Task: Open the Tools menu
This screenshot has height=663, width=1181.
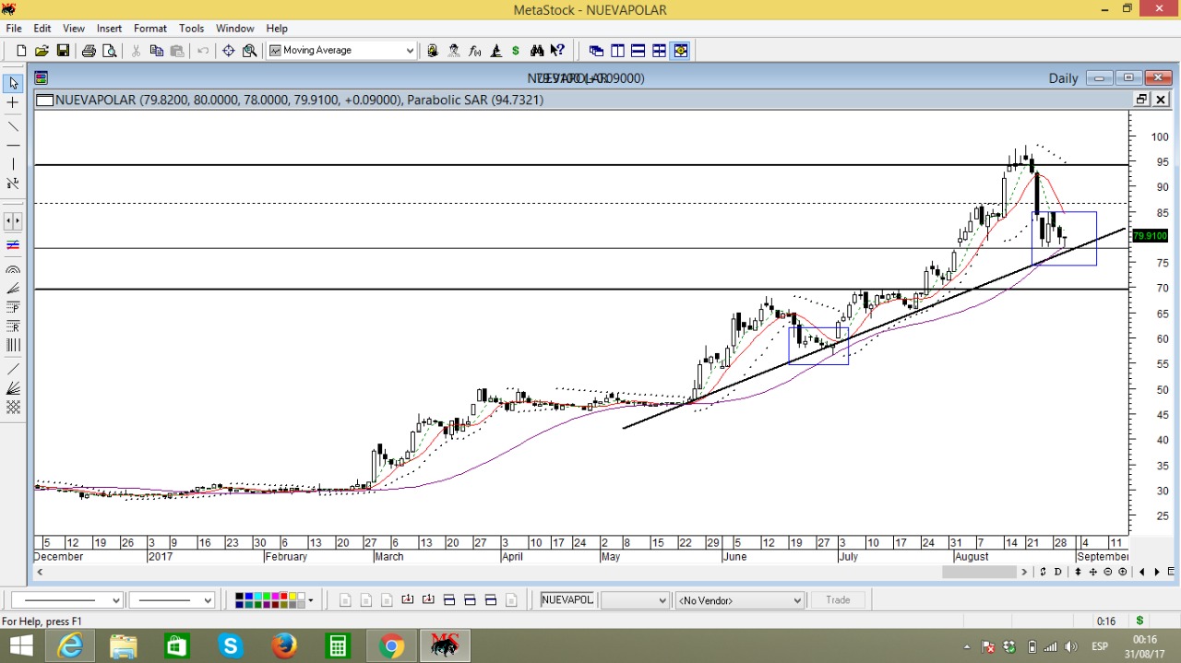Action: pos(191,29)
